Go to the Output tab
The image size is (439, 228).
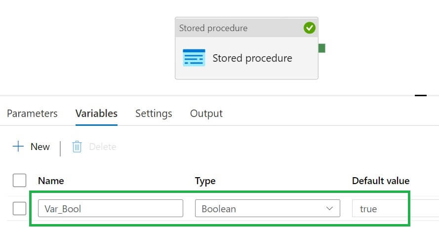206,114
